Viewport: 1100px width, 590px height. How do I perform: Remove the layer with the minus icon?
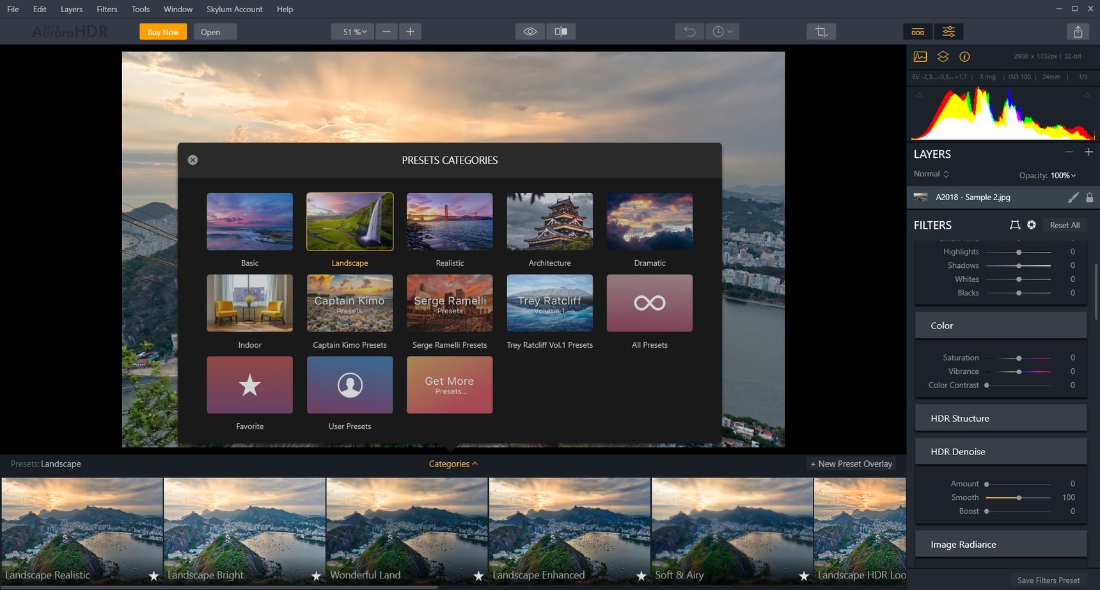[1069, 152]
